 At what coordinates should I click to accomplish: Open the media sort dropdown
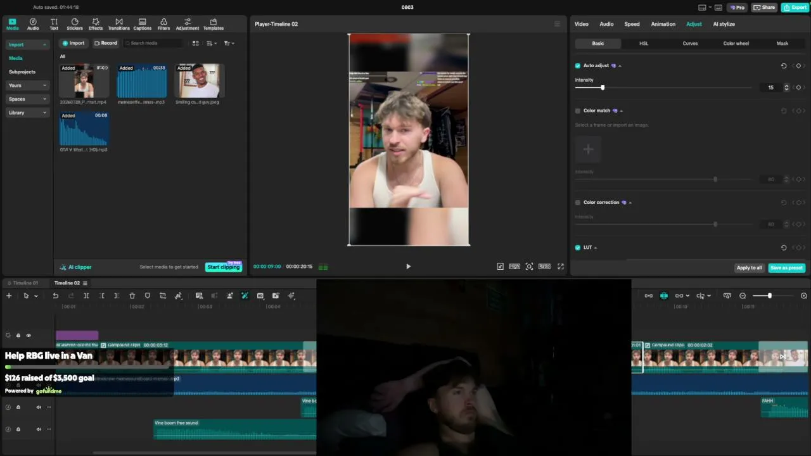[x=211, y=43]
